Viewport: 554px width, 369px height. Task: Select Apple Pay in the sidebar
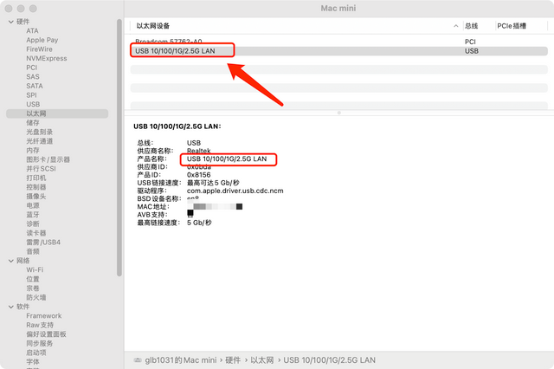tap(42, 40)
